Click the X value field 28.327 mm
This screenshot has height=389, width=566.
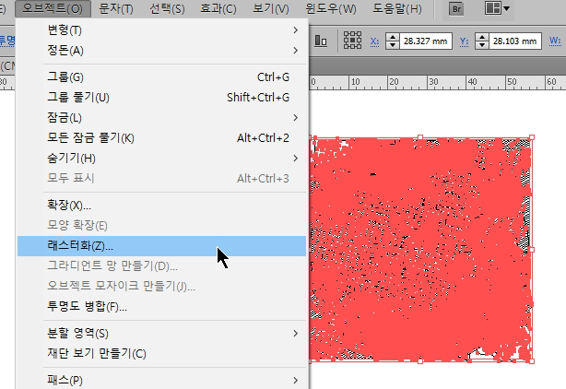pyautogui.click(x=426, y=41)
